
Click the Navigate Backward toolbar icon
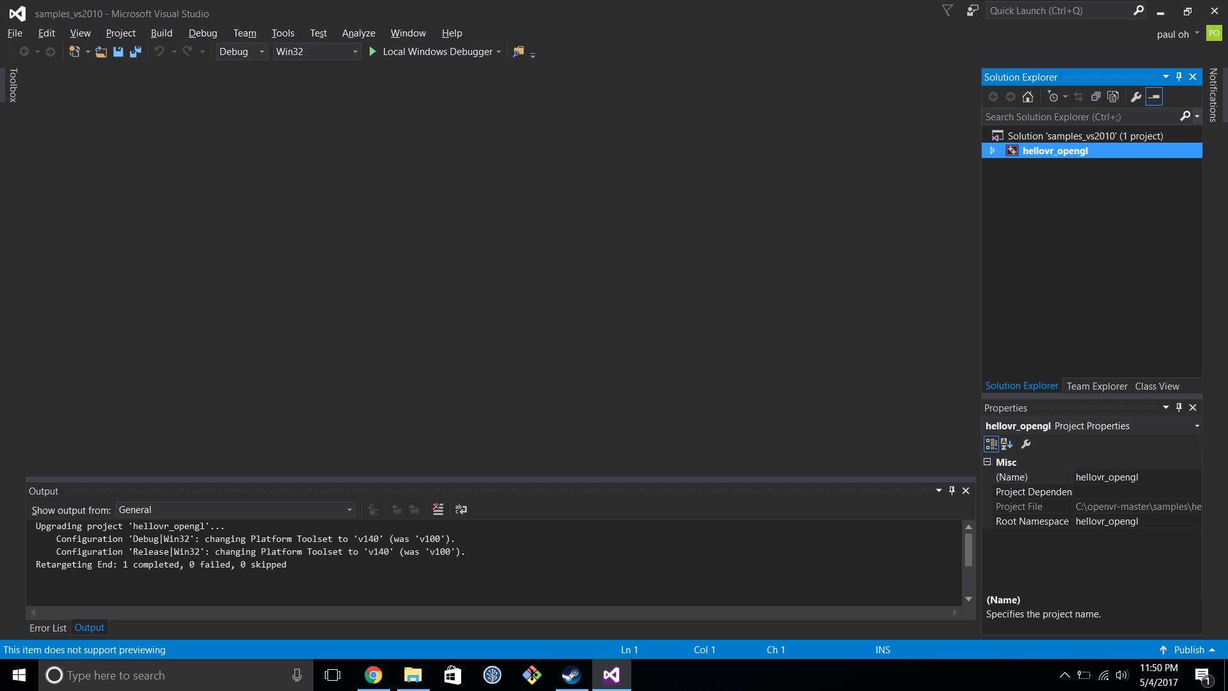tap(24, 51)
